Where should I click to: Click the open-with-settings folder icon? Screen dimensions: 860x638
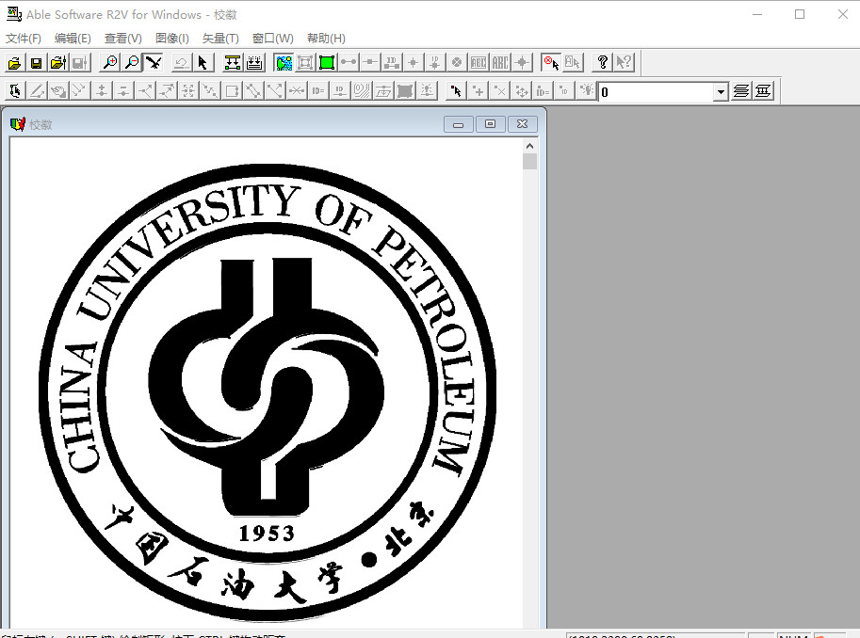58,63
